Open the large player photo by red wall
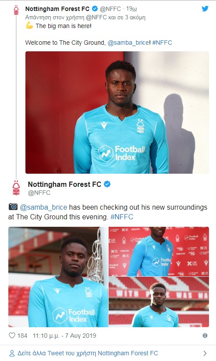 pyautogui.click(x=117, y=112)
